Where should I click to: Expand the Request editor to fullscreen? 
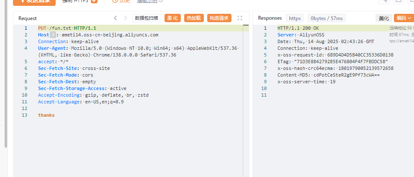click(x=240, y=18)
